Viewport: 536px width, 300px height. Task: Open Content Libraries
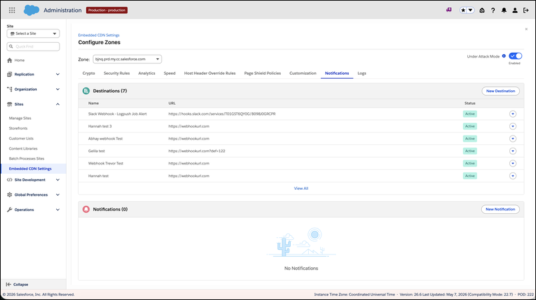[23, 148]
